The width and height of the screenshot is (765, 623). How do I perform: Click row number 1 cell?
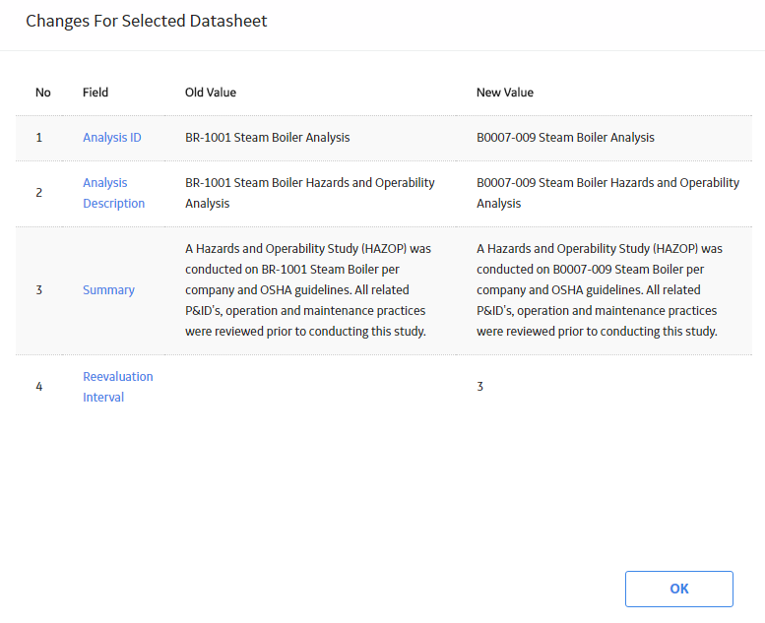tap(39, 138)
